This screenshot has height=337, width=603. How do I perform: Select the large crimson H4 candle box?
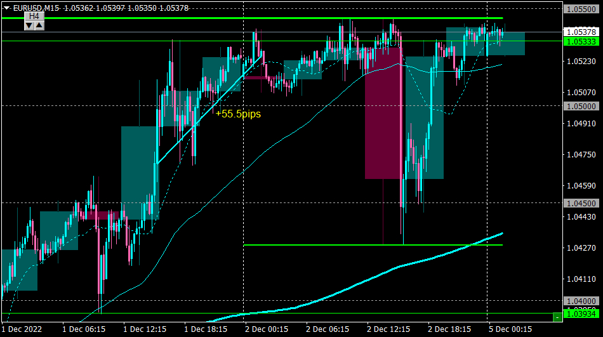pyautogui.click(x=383, y=113)
